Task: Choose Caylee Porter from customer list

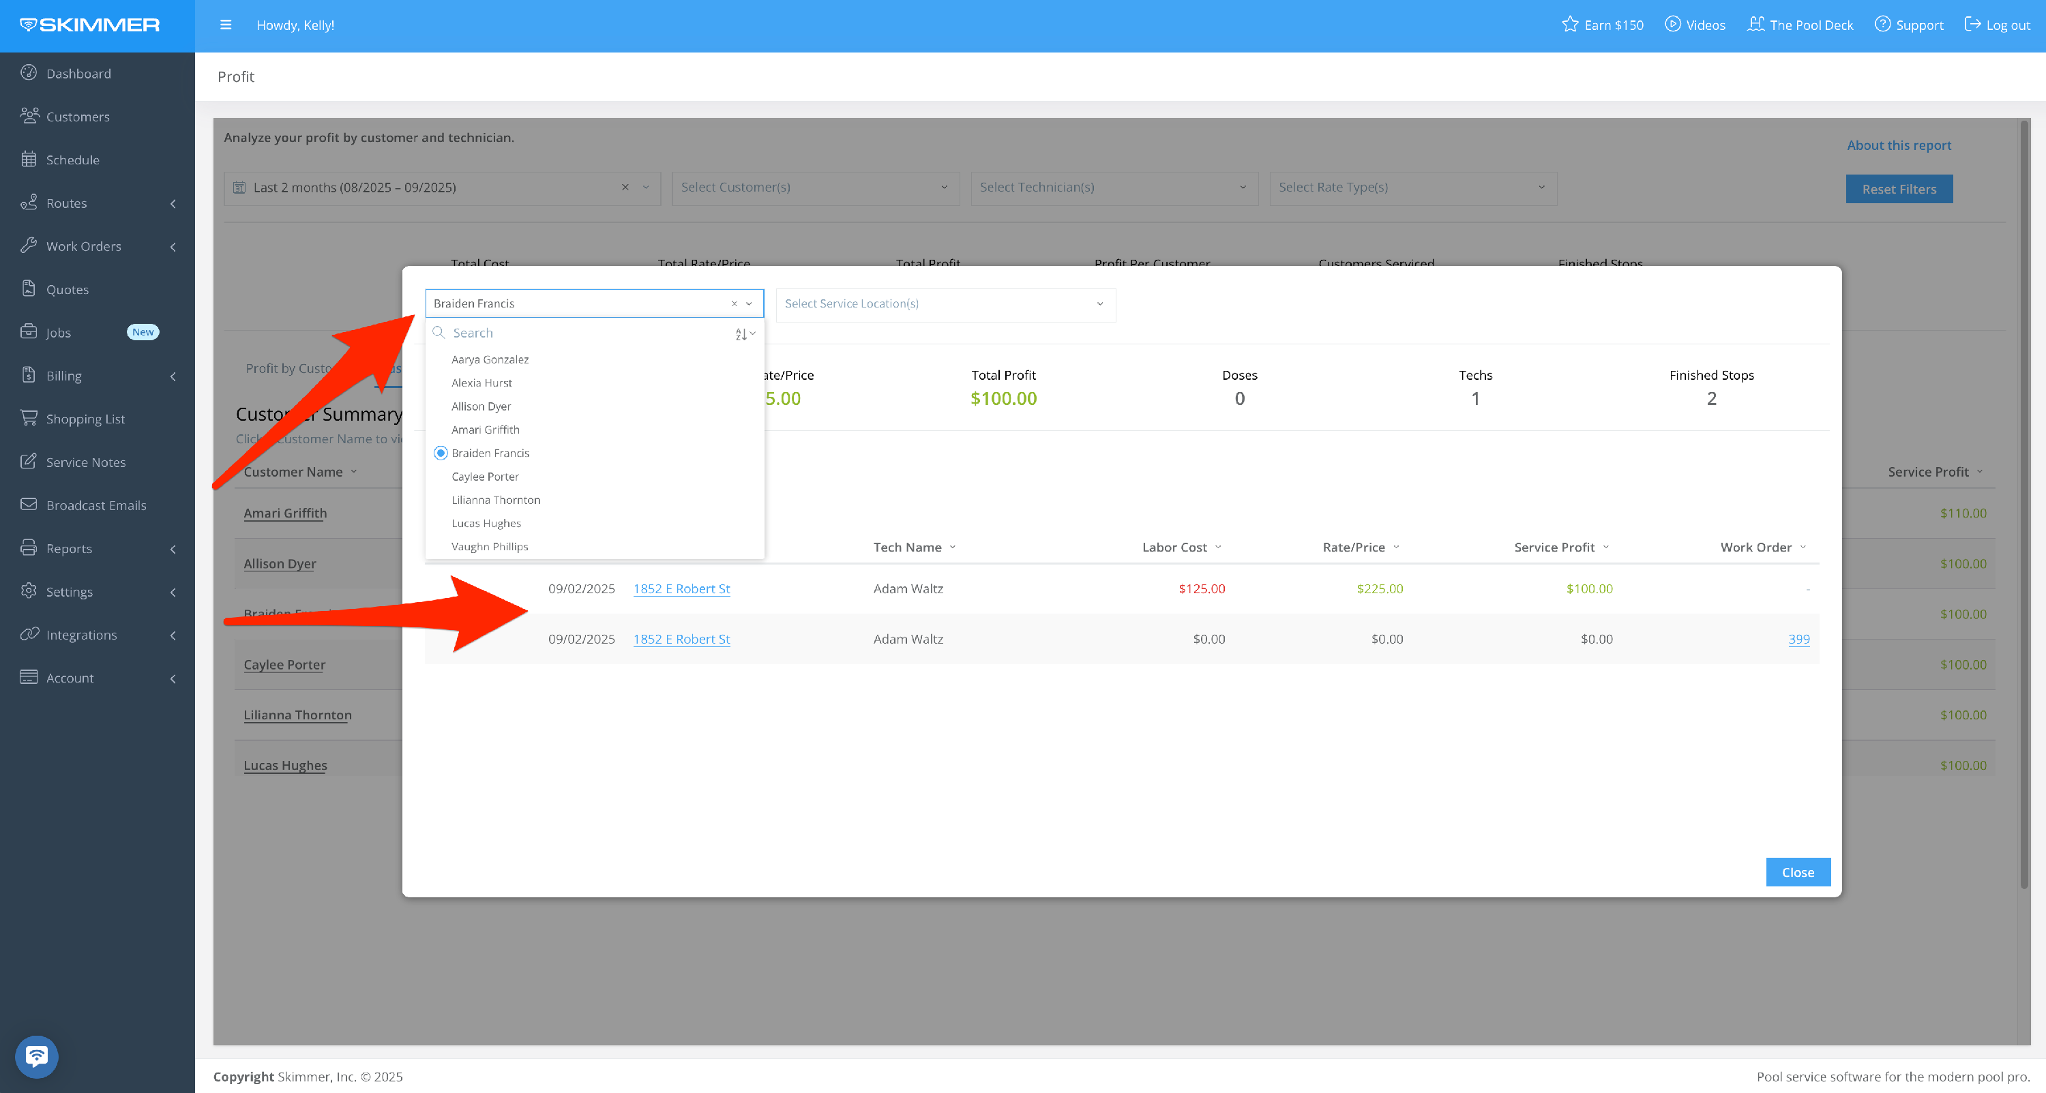Action: click(x=486, y=477)
